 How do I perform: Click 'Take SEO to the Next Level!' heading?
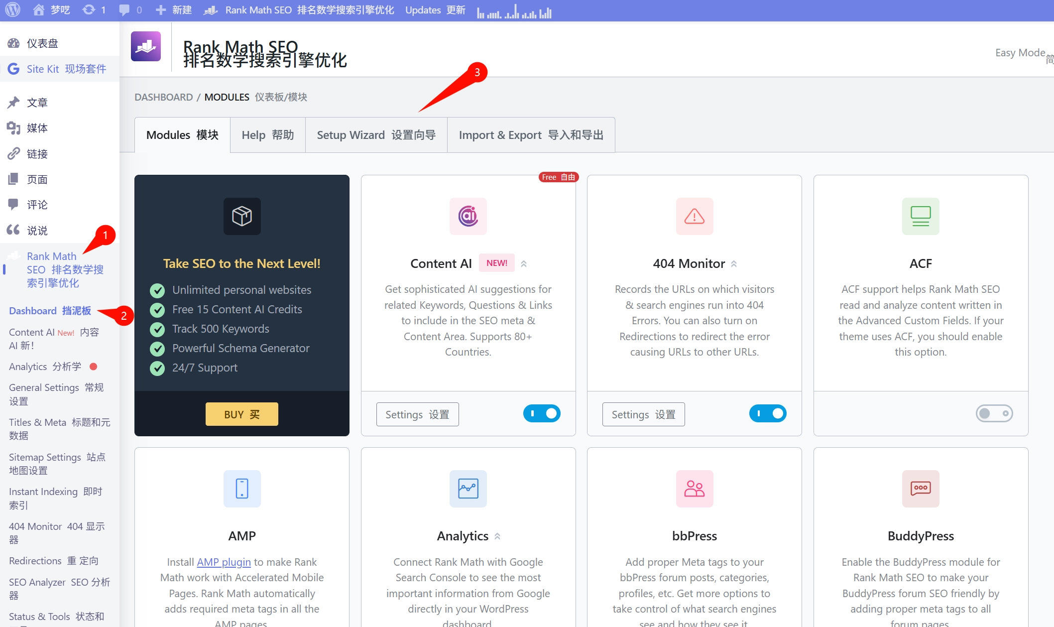coord(242,263)
